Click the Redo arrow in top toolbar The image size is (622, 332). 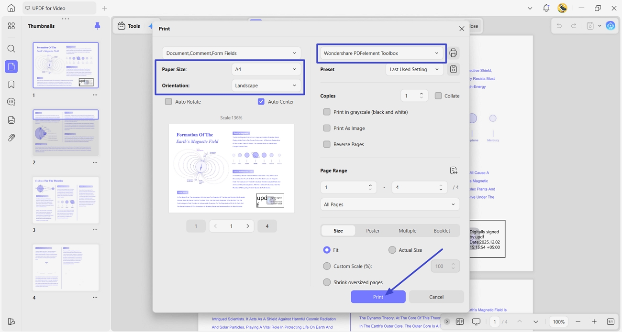[x=573, y=26]
